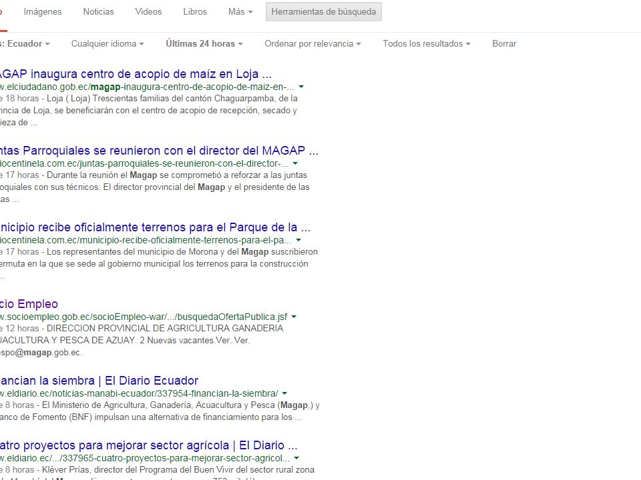Open options arrow beside financian-la-siembra URL

[x=284, y=394]
